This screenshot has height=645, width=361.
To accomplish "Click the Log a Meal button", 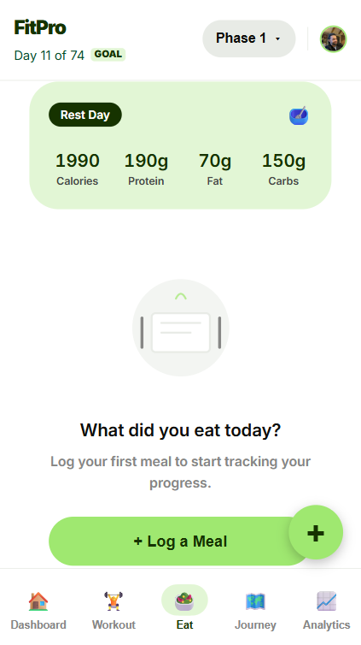I will pos(180,541).
